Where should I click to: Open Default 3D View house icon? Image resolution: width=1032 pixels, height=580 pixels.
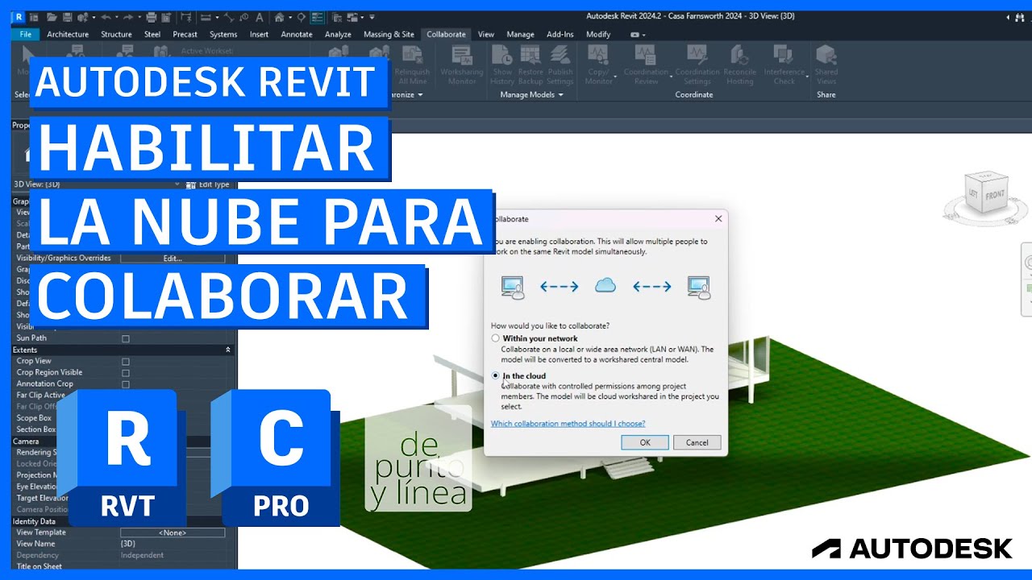click(x=279, y=17)
